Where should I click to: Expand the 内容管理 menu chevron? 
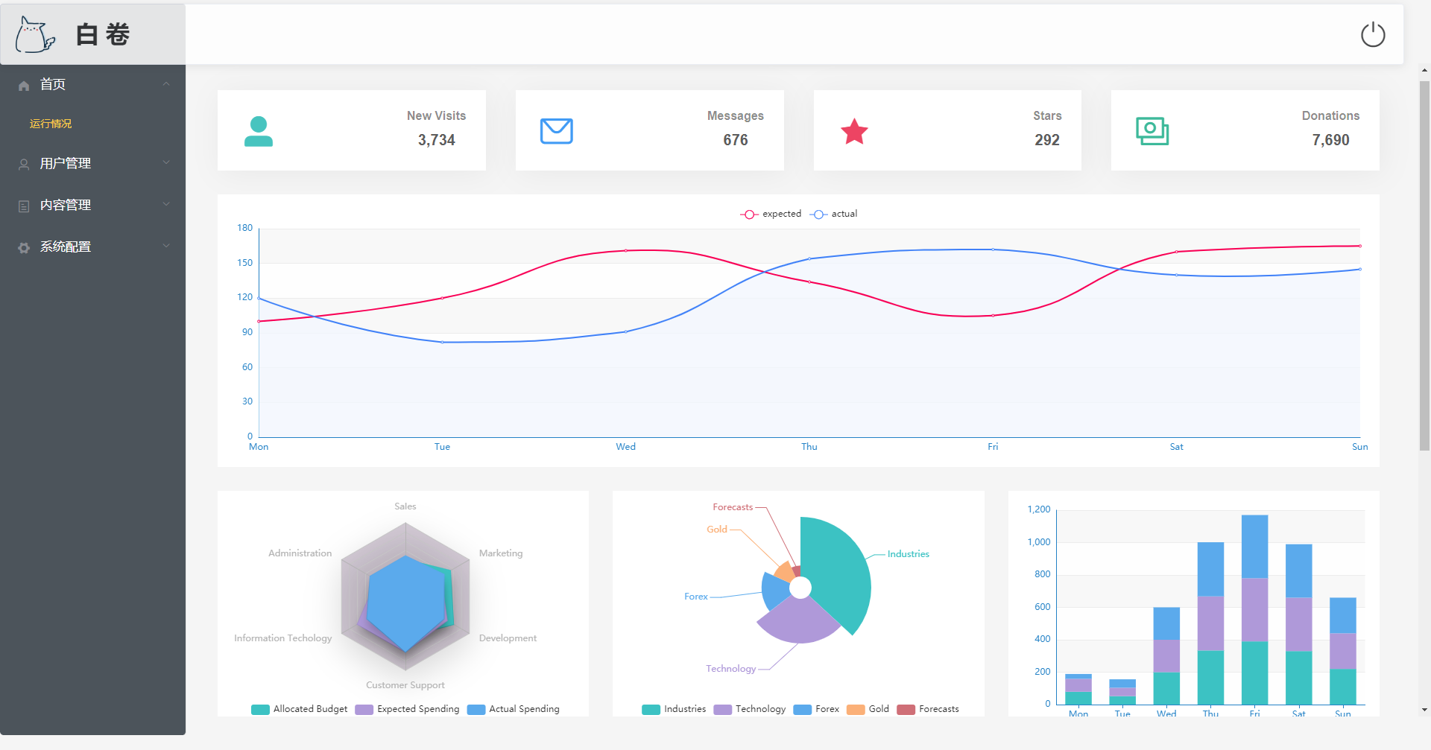coord(166,205)
